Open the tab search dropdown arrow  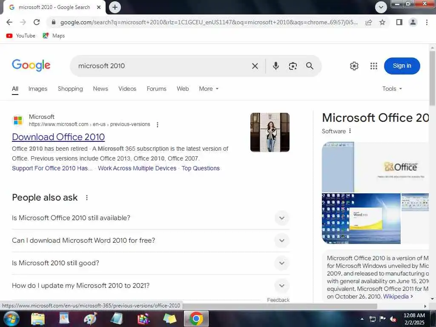[381, 7]
